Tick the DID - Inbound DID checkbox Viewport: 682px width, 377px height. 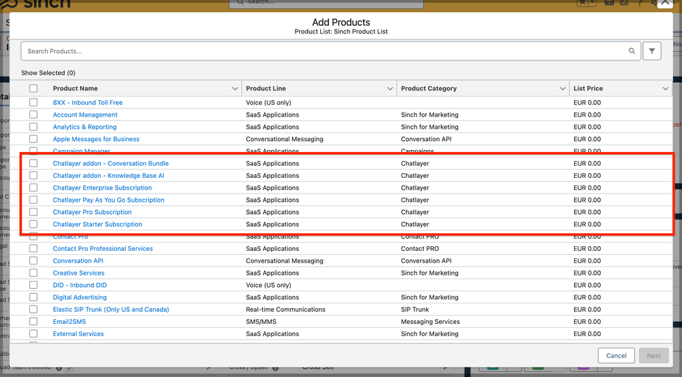33,285
